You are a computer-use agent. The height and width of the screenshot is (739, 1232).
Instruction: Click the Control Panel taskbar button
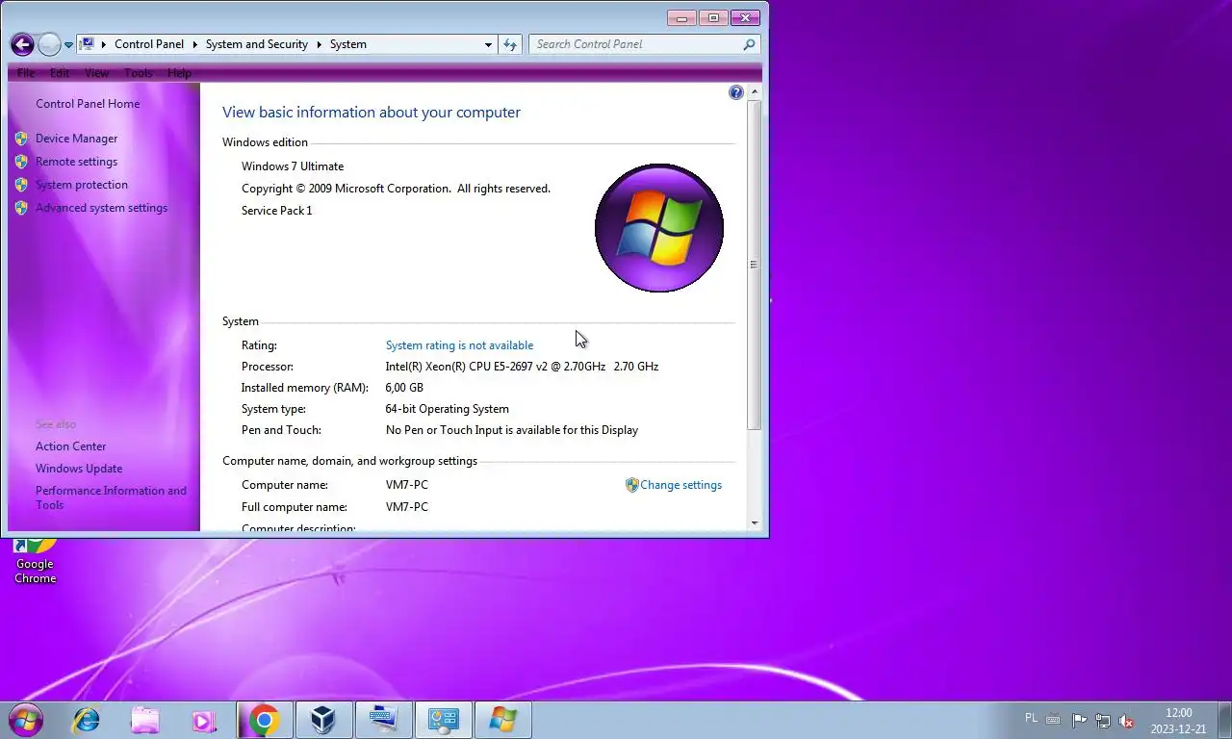(x=444, y=720)
